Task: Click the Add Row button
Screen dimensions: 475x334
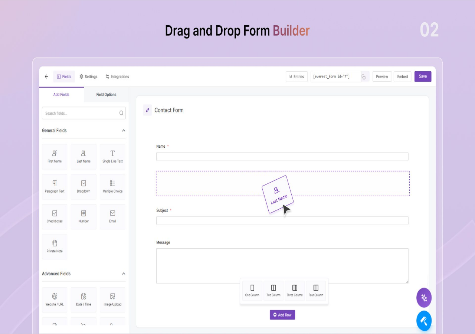Action: pos(282,315)
